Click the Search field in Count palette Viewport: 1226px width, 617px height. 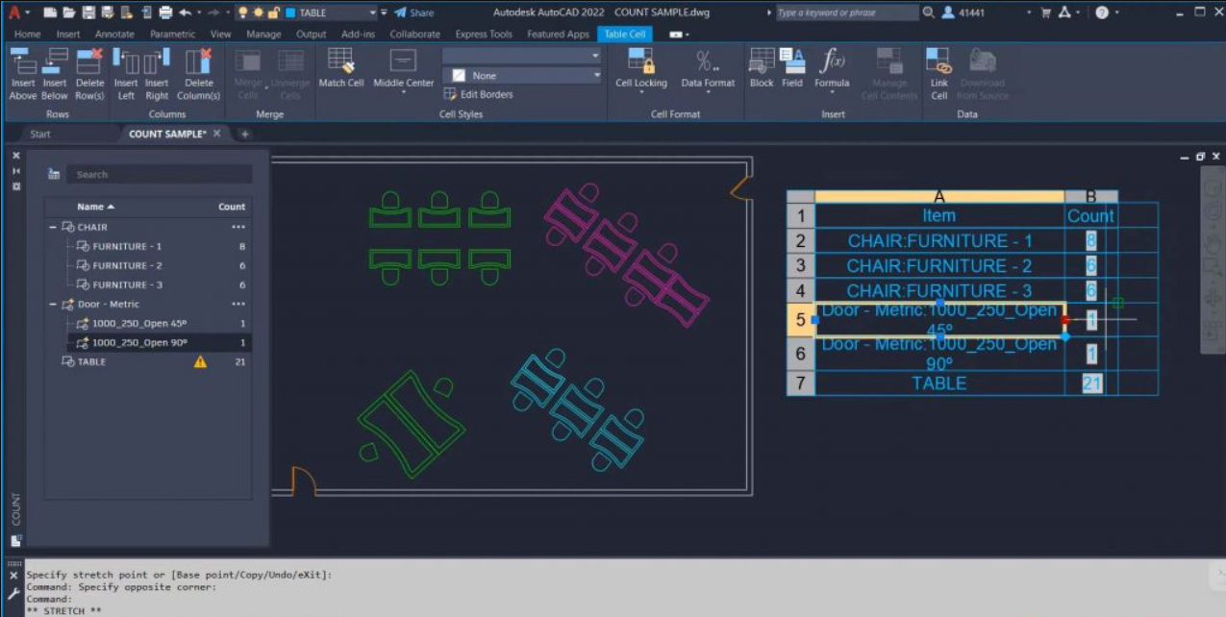(x=162, y=174)
